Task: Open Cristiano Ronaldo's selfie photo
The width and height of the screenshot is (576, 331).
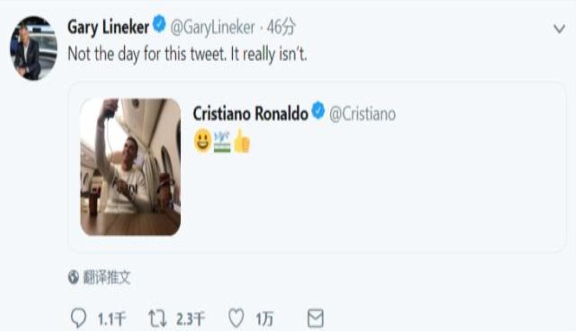Action: [x=131, y=167]
